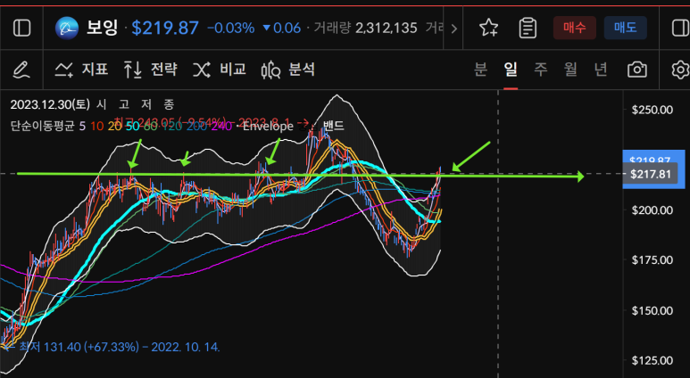Click the Boeing stock logo

click(x=66, y=29)
